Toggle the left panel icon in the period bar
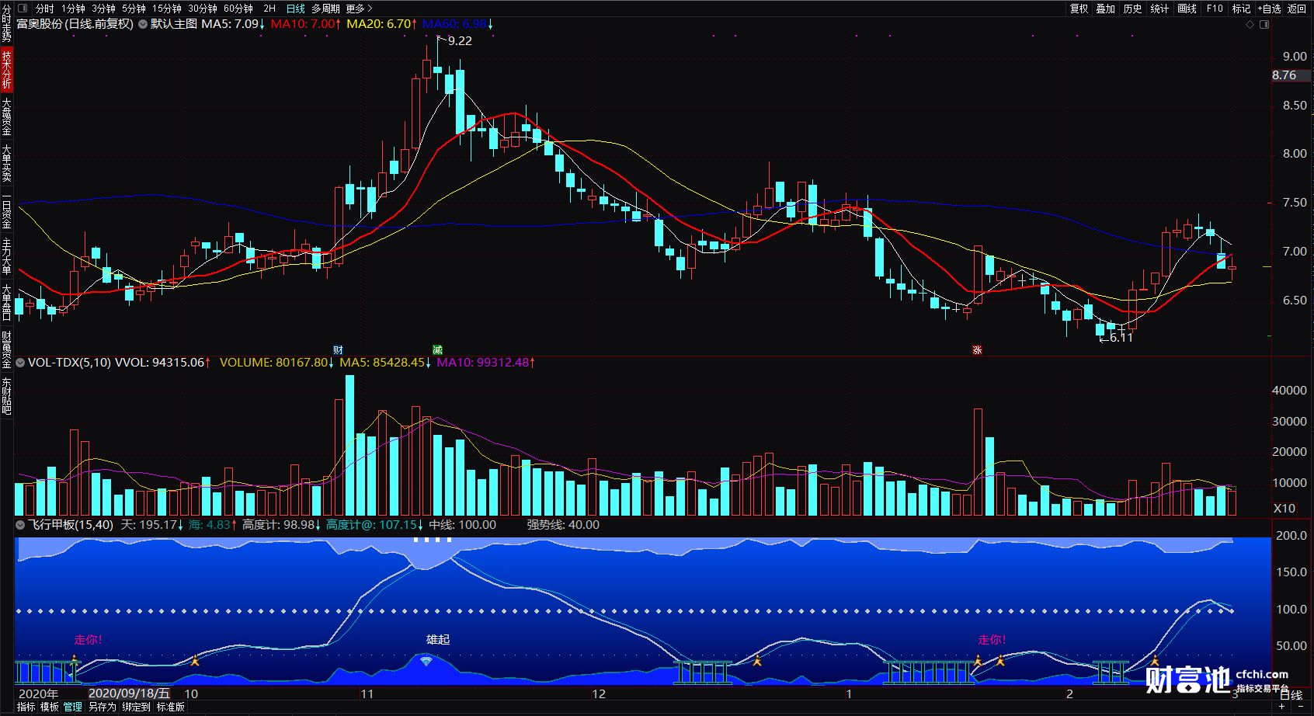Image resolution: width=1314 pixels, height=716 pixels. tap(23, 9)
